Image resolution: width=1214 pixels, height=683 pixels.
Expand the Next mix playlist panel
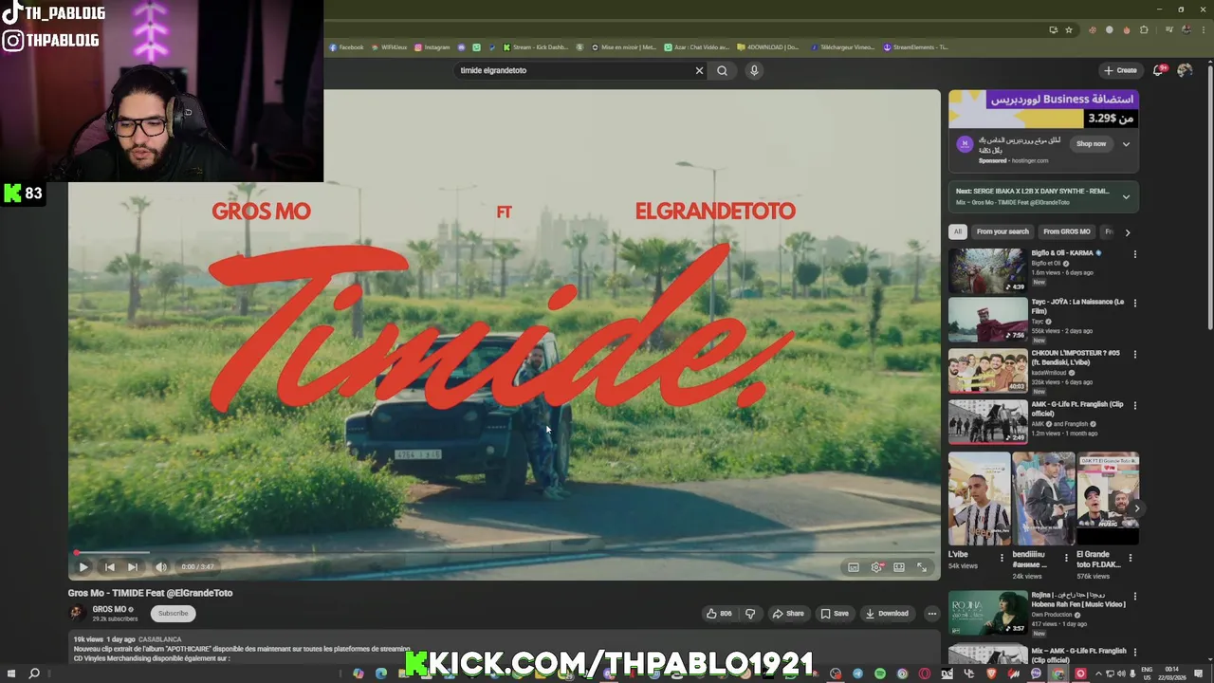1126,196
